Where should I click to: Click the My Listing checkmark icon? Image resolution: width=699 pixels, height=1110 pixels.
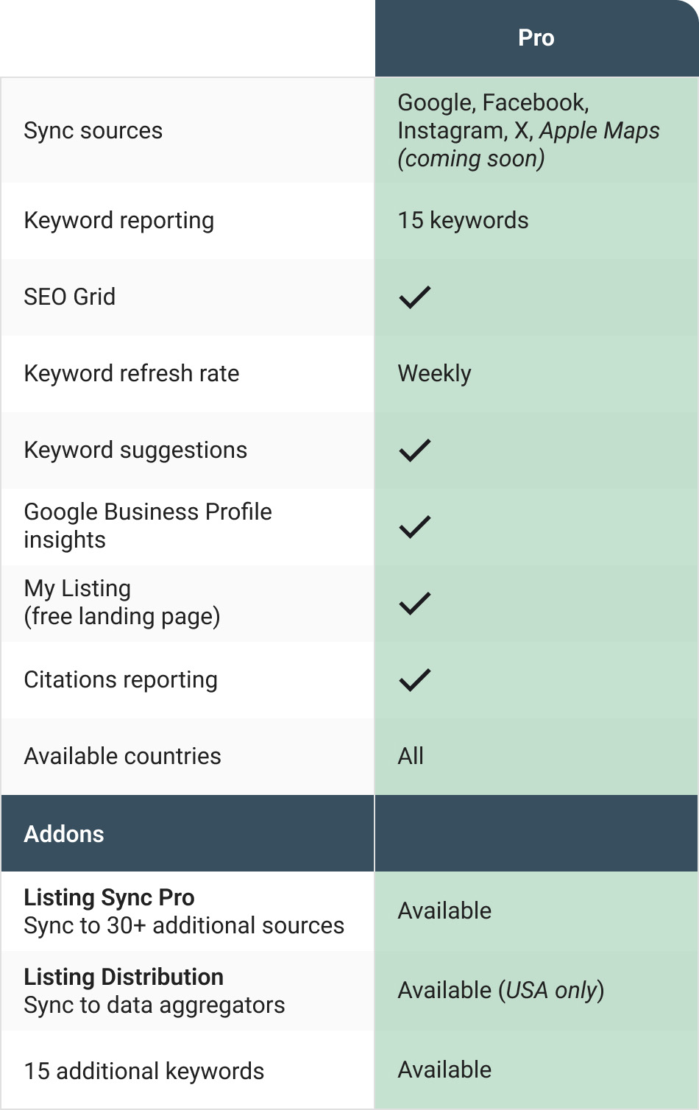(x=415, y=604)
